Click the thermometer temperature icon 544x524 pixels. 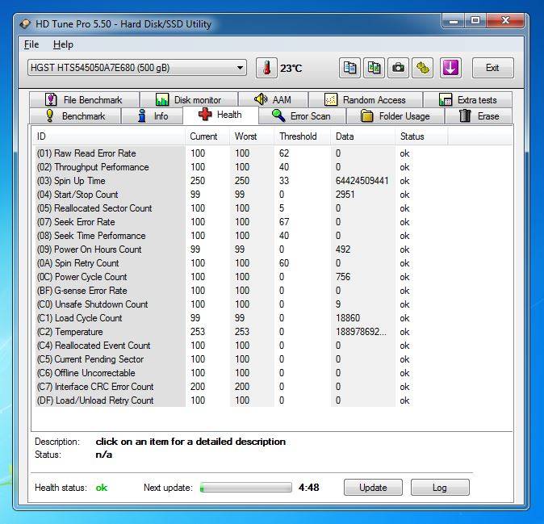[266, 68]
